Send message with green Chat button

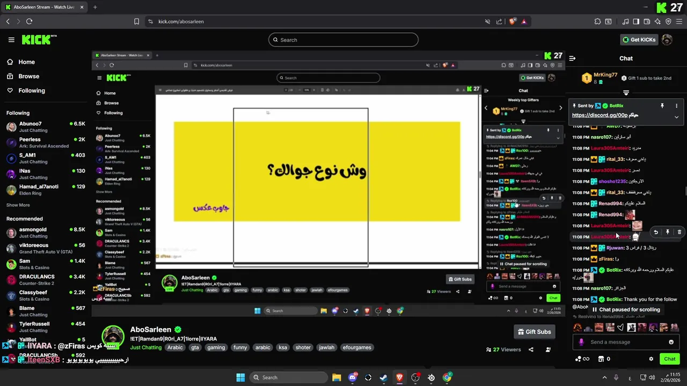tap(670, 359)
